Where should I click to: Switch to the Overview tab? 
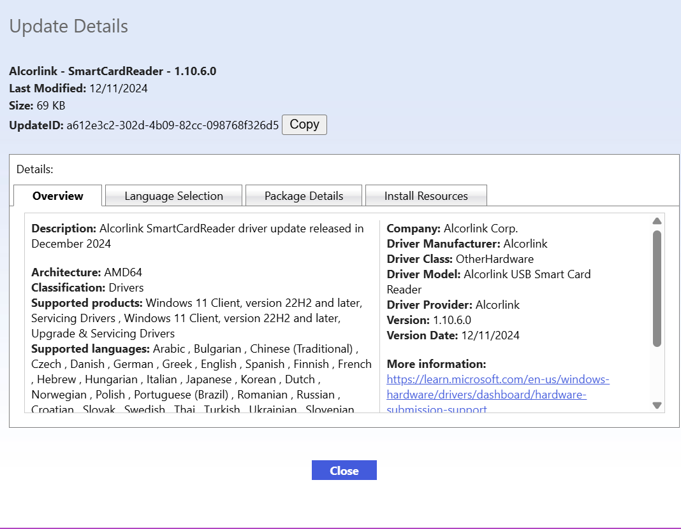click(58, 196)
